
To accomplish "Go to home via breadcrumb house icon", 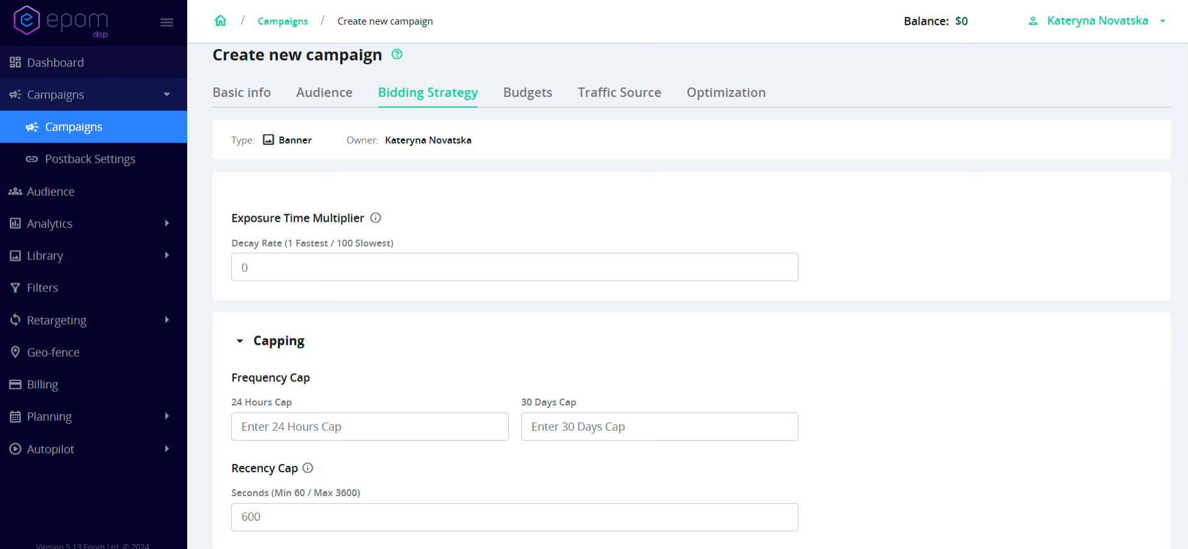I will click(221, 21).
